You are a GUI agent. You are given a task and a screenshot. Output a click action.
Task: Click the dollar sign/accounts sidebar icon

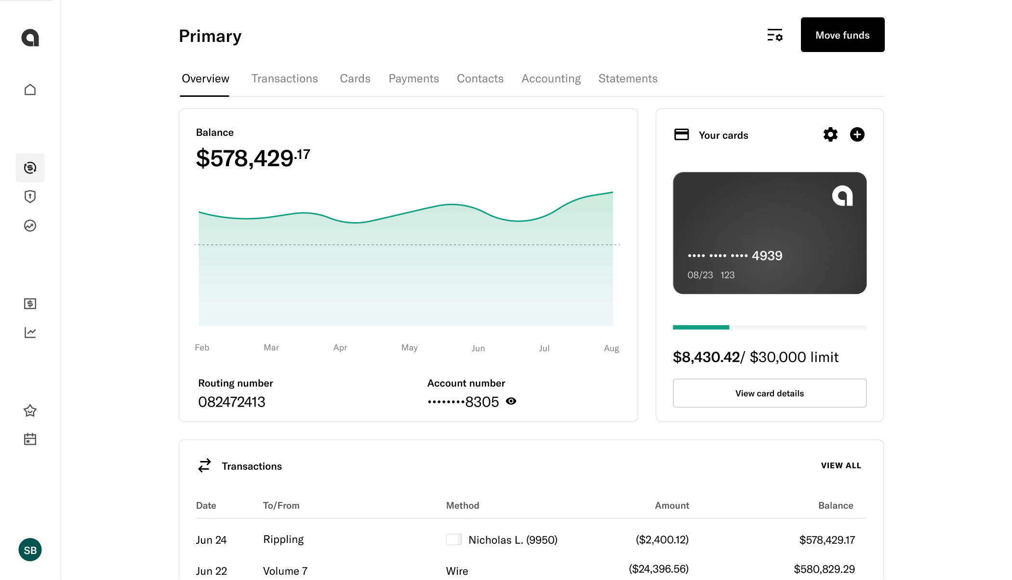click(x=30, y=168)
